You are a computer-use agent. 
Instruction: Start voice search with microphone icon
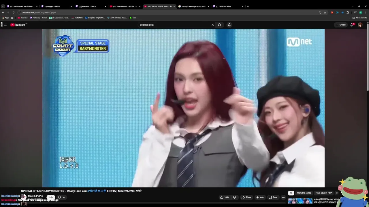pyautogui.click(x=229, y=25)
